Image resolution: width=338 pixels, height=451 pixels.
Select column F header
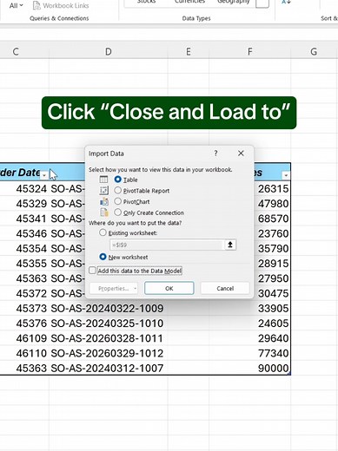[x=249, y=52]
